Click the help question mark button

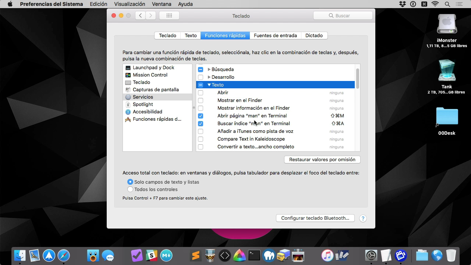click(x=363, y=218)
